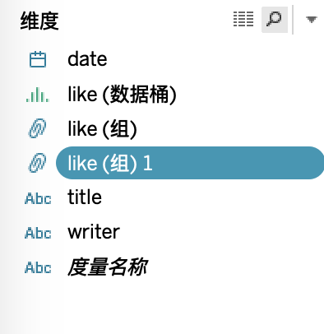This screenshot has height=334, width=324.
Task: Open the dimensions pane dropdown arrow
Action: tap(312, 20)
